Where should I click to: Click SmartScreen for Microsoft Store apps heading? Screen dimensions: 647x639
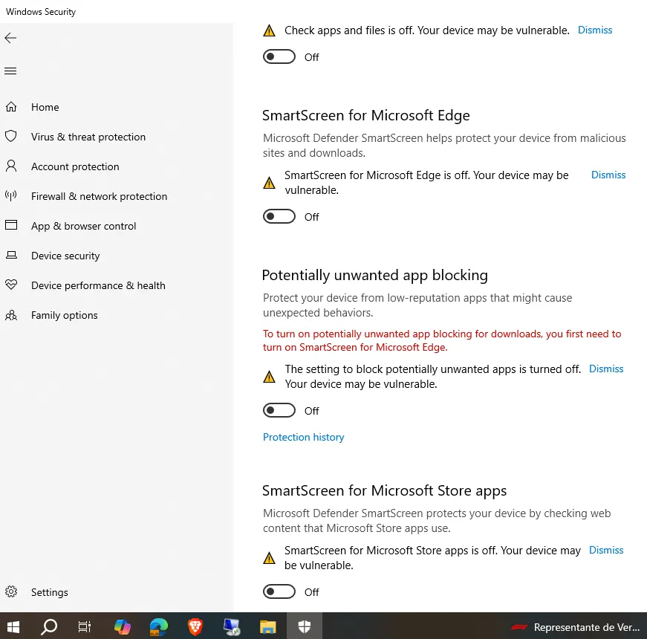point(384,490)
